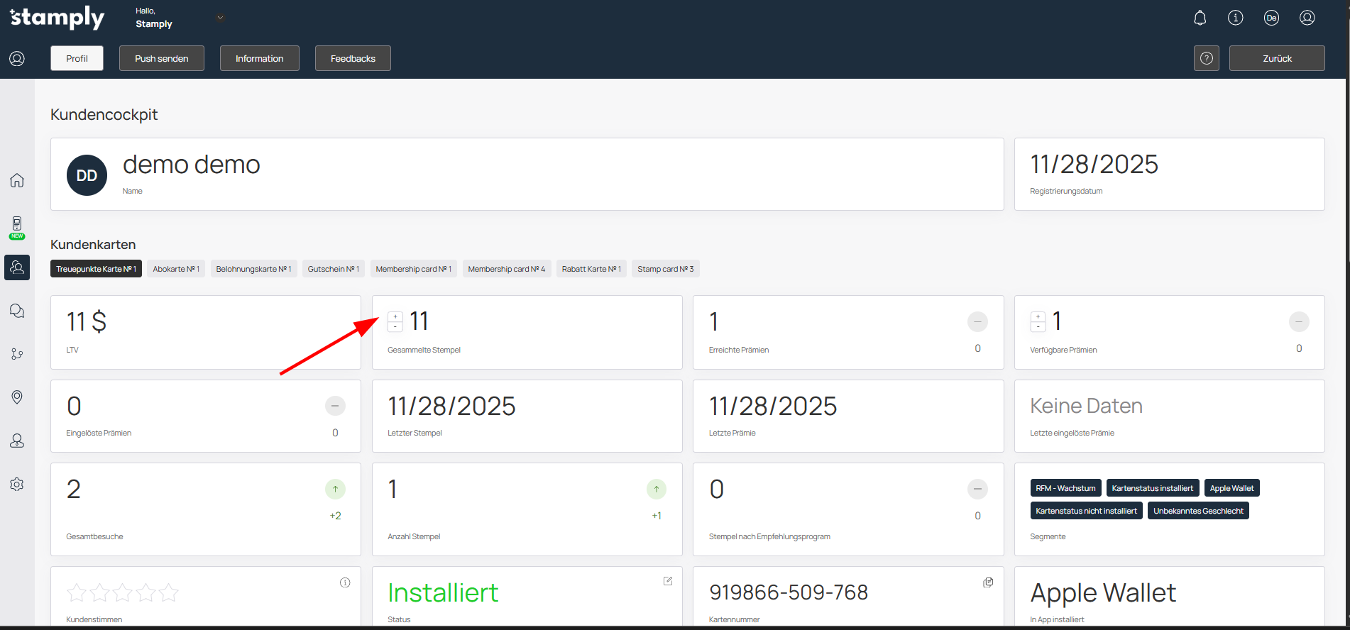Go back with the Zurück button
1350x630 pixels.
coord(1276,58)
